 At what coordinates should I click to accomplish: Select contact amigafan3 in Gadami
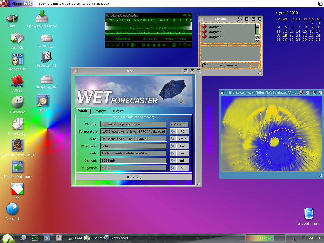click(228, 37)
